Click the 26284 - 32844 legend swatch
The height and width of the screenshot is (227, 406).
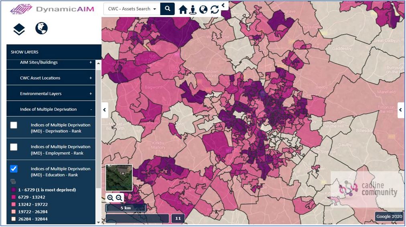pyautogui.click(x=14, y=219)
